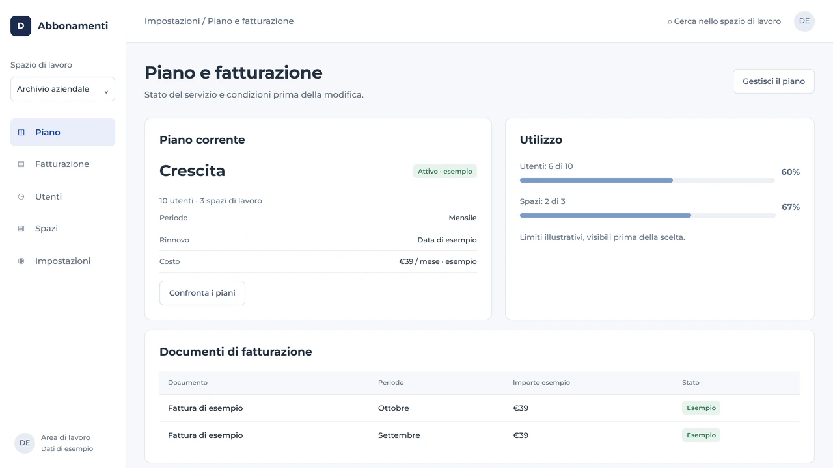Click the Abbonamenti logo icon
Viewport: 833px width, 468px height.
tap(21, 26)
